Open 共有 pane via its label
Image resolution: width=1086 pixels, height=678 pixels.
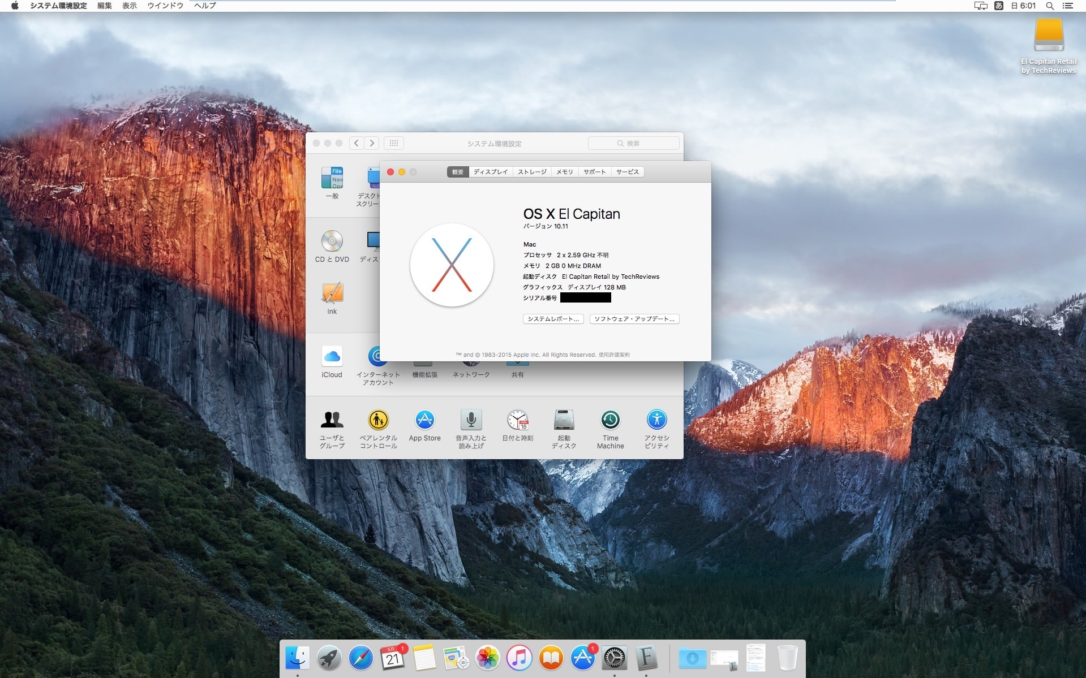pyautogui.click(x=518, y=375)
